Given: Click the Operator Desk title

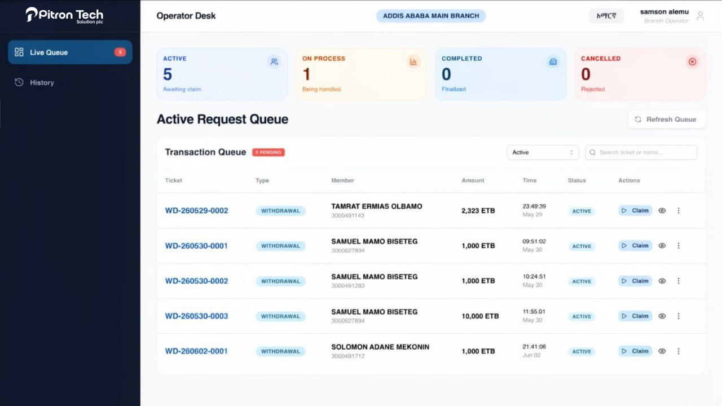Looking at the screenshot, I should pyautogui.click(x=186, y=16).
